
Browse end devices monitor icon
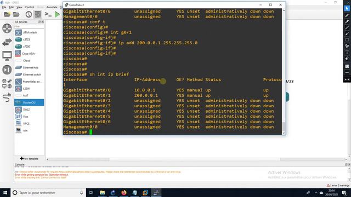pyautogui.click(x=7, y=56)
